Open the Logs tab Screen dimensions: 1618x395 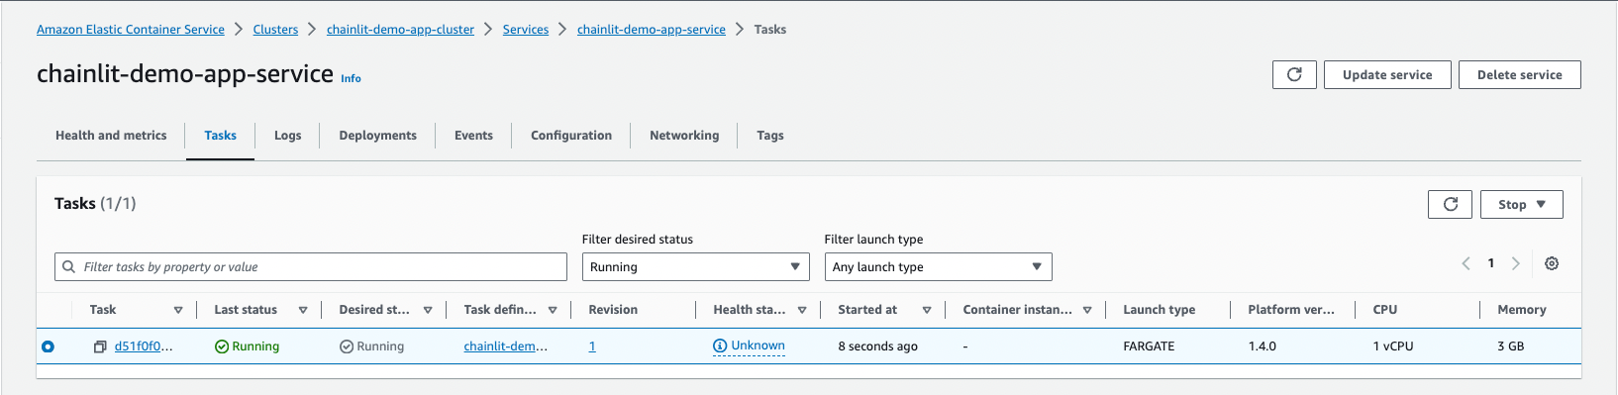click(287, 136)
